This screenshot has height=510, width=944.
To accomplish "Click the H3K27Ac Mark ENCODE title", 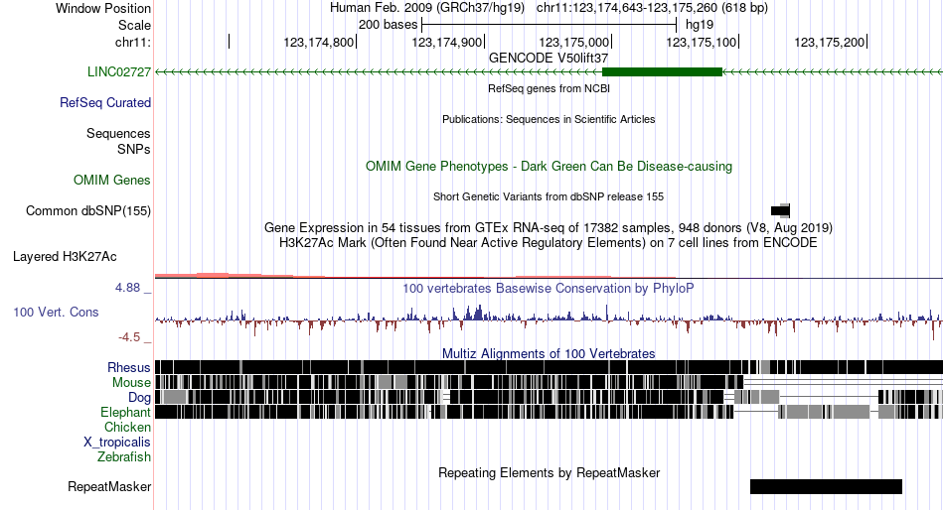I will click(x=549, y=243).
